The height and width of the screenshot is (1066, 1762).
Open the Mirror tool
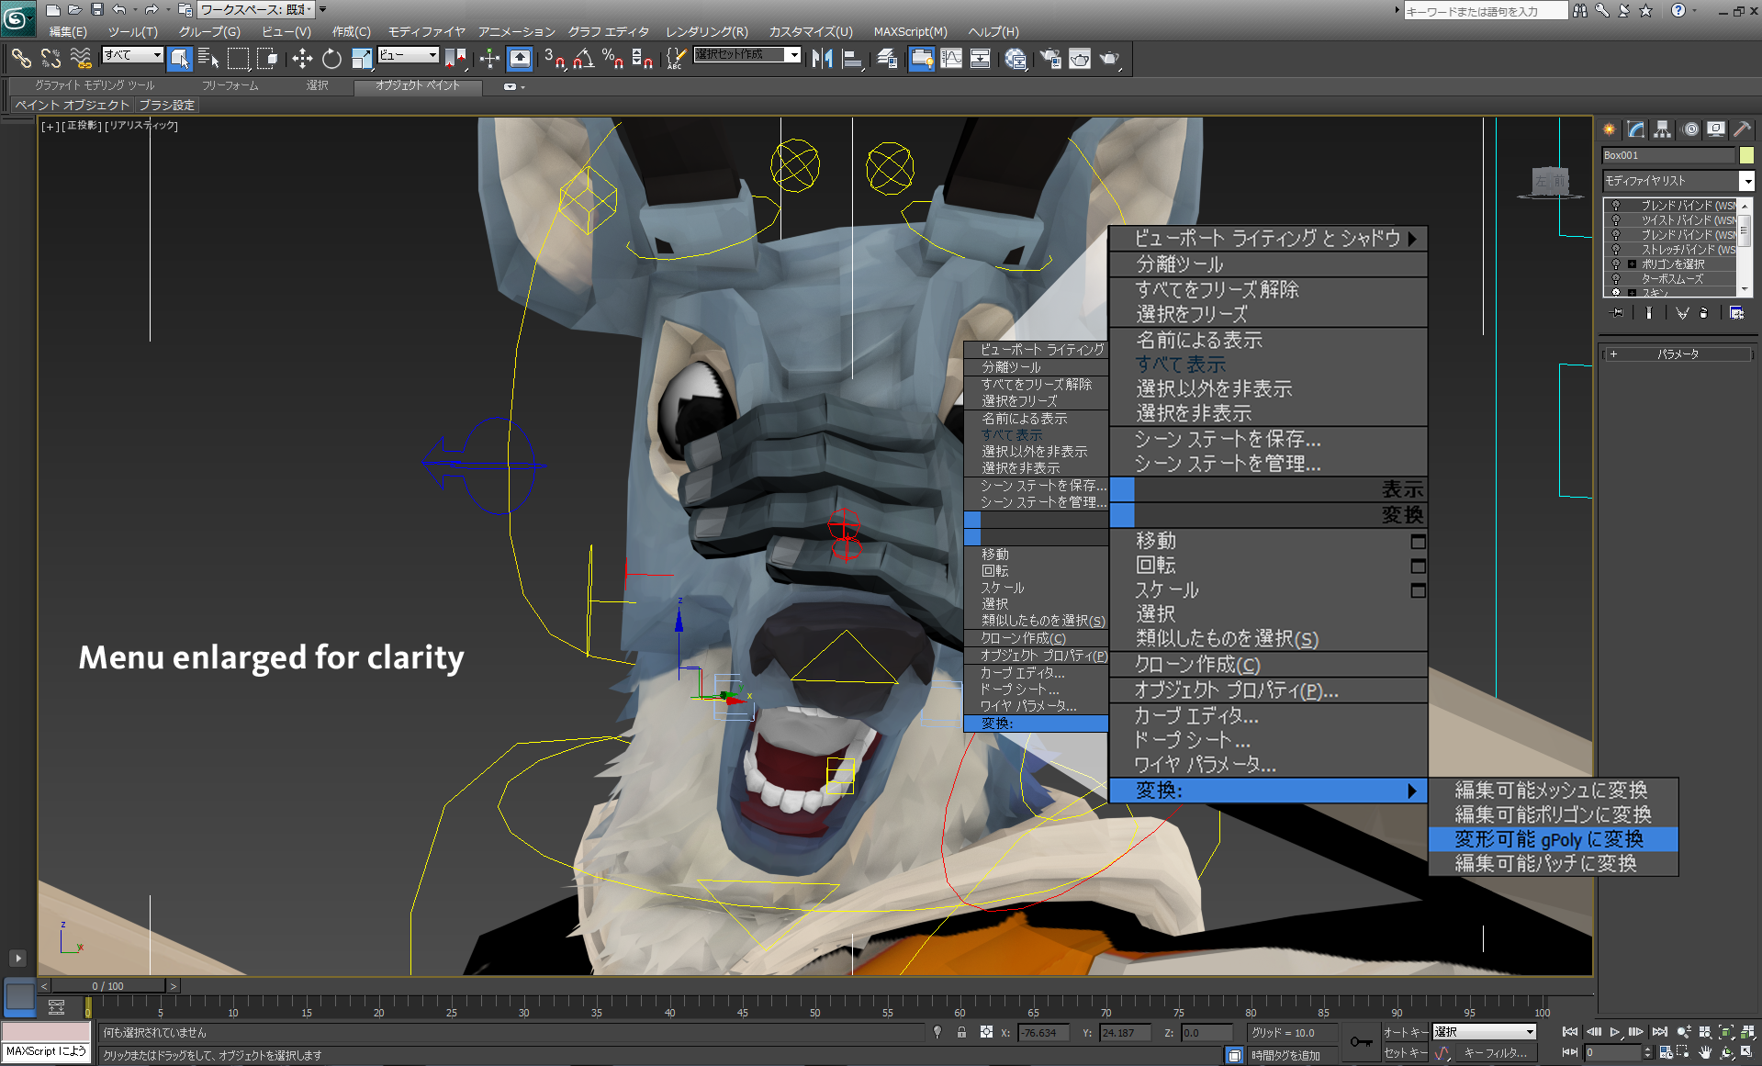[x=822, y=59]
